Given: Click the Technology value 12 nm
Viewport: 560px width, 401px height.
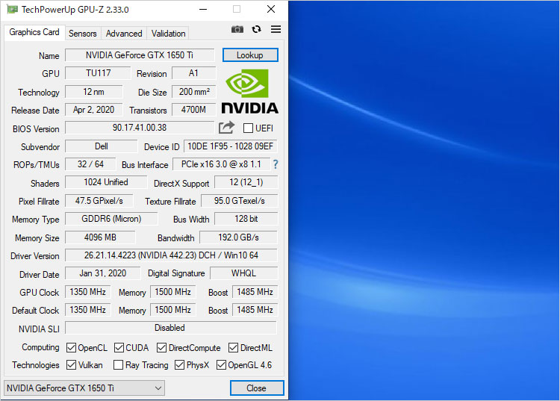Looking at the screenshot, I should point(93,91).
